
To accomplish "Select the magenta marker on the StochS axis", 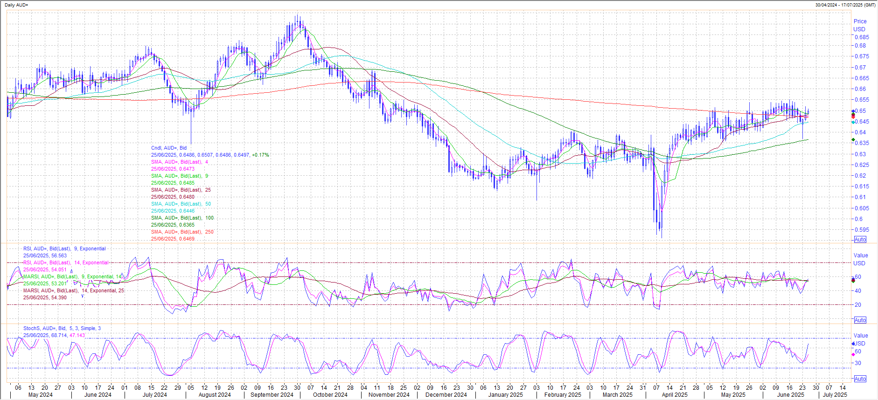I will click(x=853, y=354).
